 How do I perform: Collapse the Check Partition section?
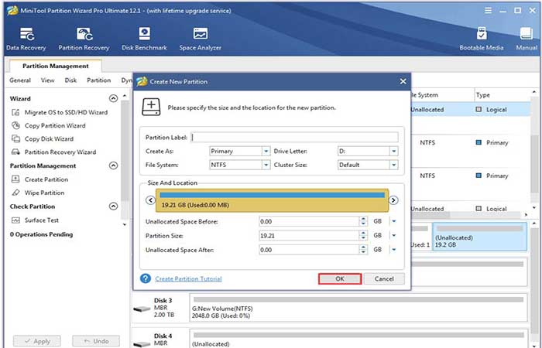(x=113, y=206)
